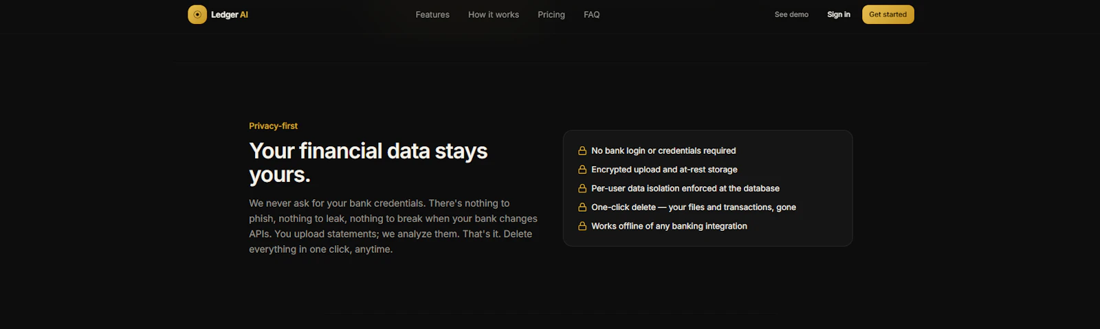Click the Ledger AI logo icon
The image size is (1100, 329).
[197, 14]
